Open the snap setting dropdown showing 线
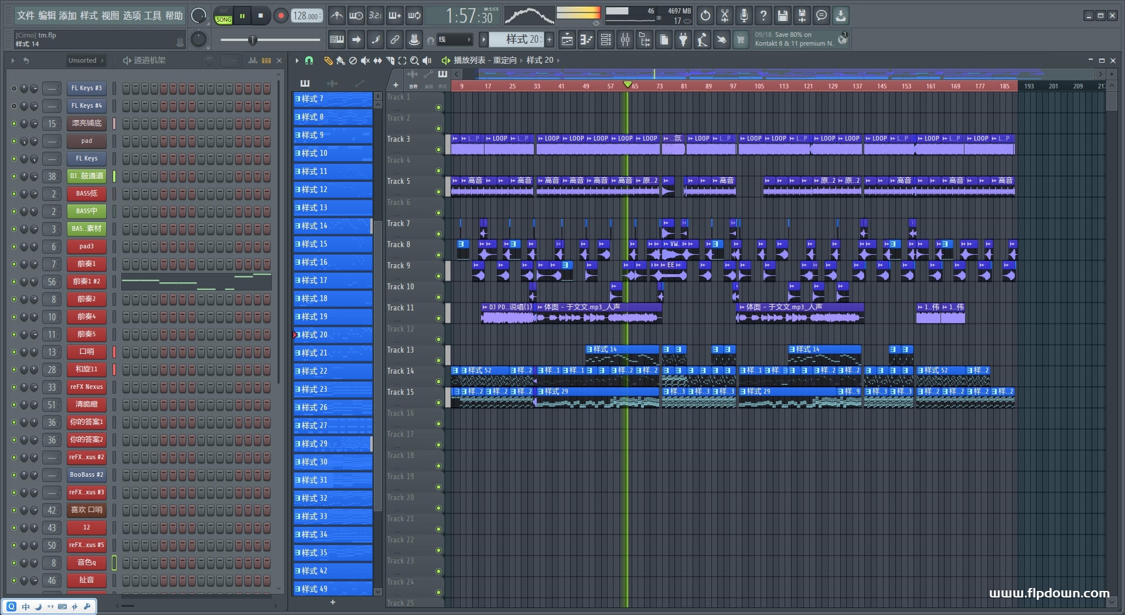 click(455, 40)
